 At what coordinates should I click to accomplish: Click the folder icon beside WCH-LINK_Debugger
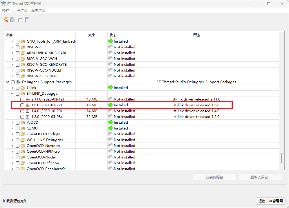pyautogui.click(x=23, y=140)
